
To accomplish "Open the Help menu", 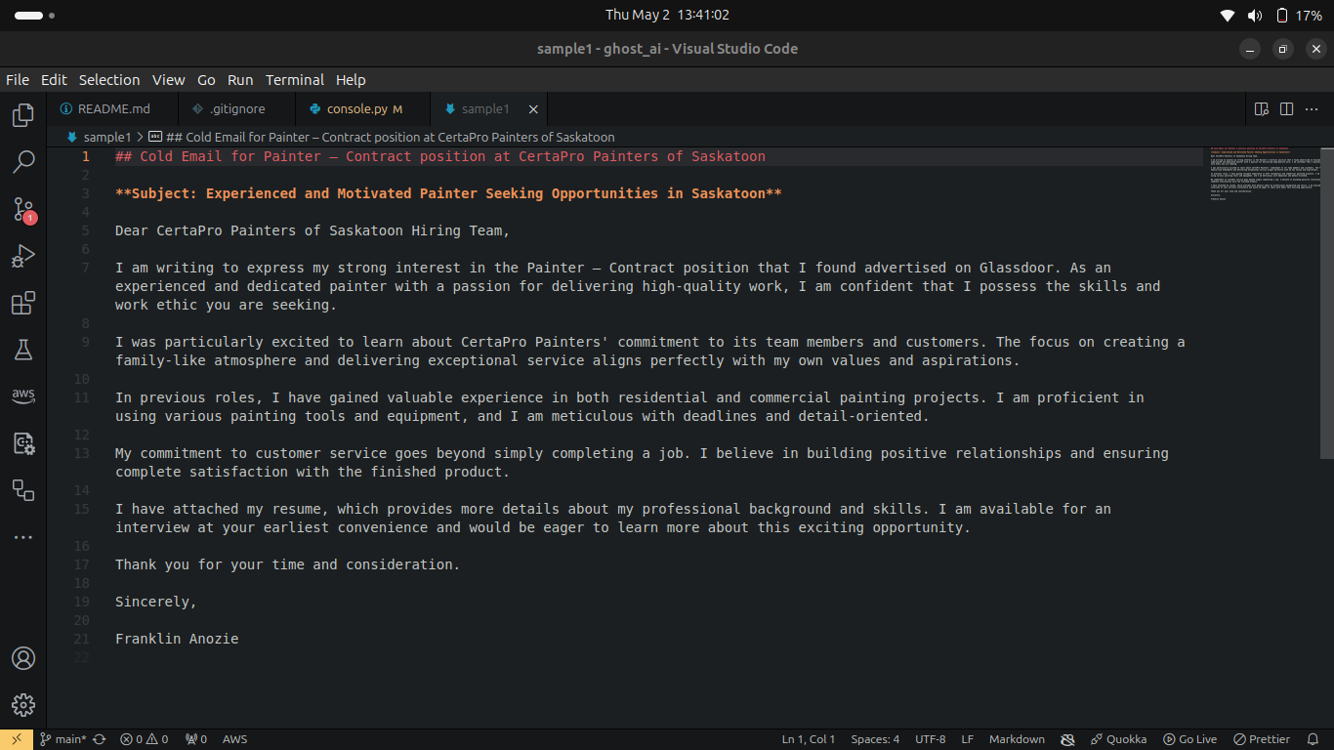I will pos(351,80).
